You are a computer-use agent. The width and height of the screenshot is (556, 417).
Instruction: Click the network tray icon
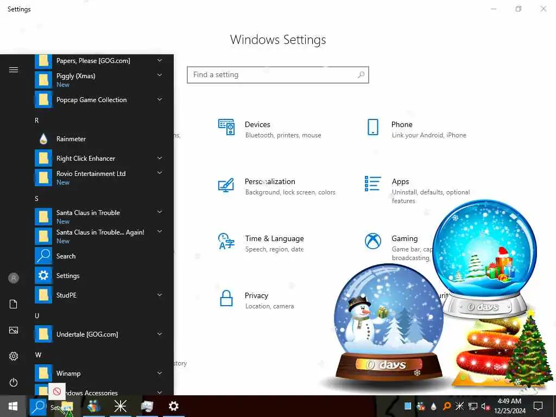coord(473,406)
